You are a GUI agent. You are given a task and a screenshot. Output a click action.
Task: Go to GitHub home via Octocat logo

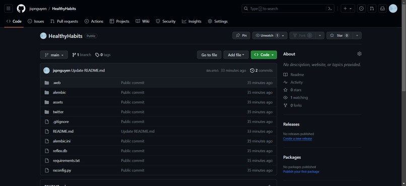(21, 9)
